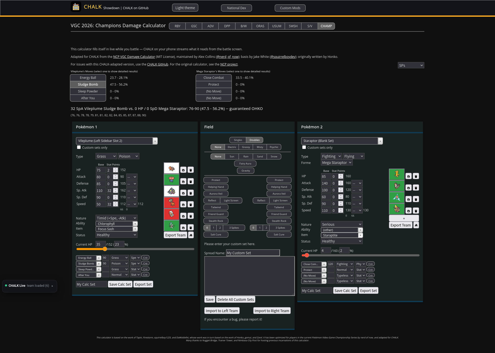Select the Rotom sprite in right team
Image resolution: width=495 pixels, height=353 pixels.
[397, 198]
